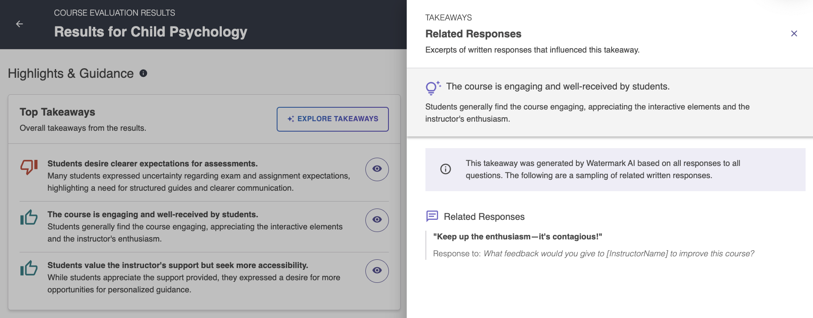Show responses for instructor's support takeaway
This screenshot has width=813, height=318.
tap(377, 271)
